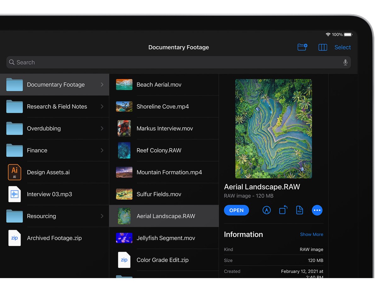The image size is (378, 291).
Task: Select the "Interview 03.mp3" file name
Action: [49, 194]
